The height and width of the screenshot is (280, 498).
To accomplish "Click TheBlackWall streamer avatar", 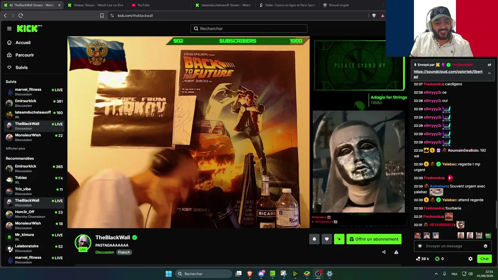I will [x=83, y=243].
